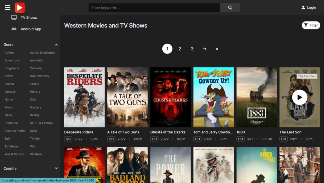324x183 pixels.
Task: Open Tom and Jerry Cowboy Up poster
Action: 214,97
